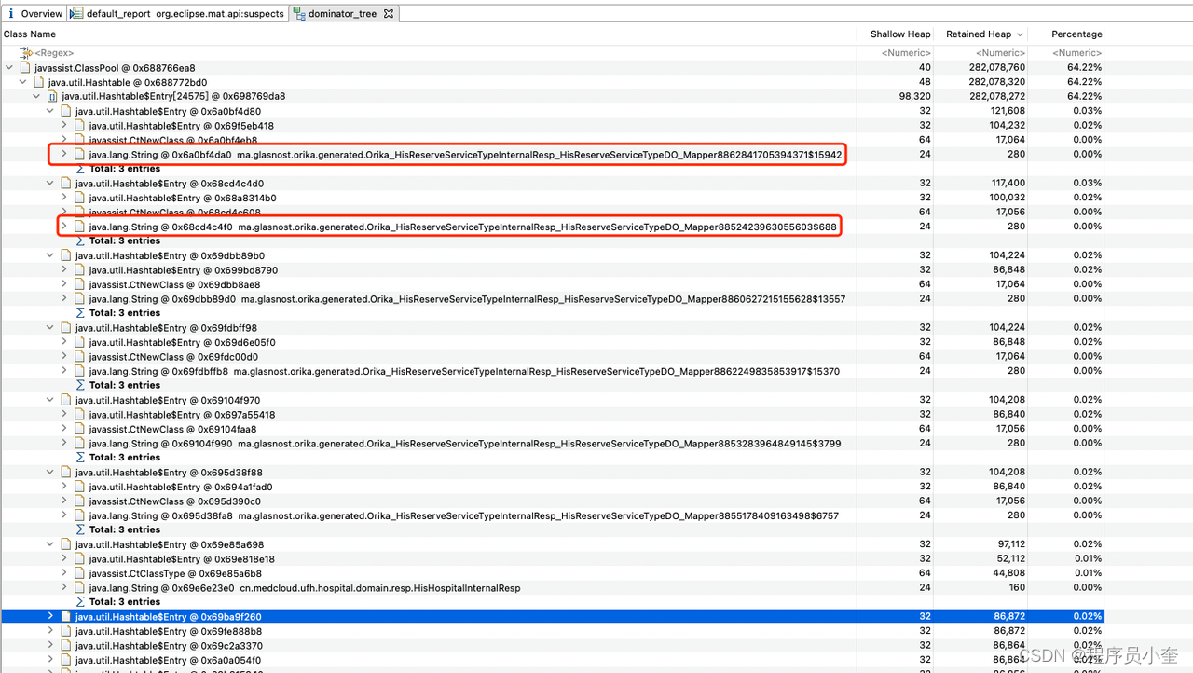Open the default_report suspects tab
Image resolution: width=1193 pixels, height=673 pixels.
tap(177, 14)
